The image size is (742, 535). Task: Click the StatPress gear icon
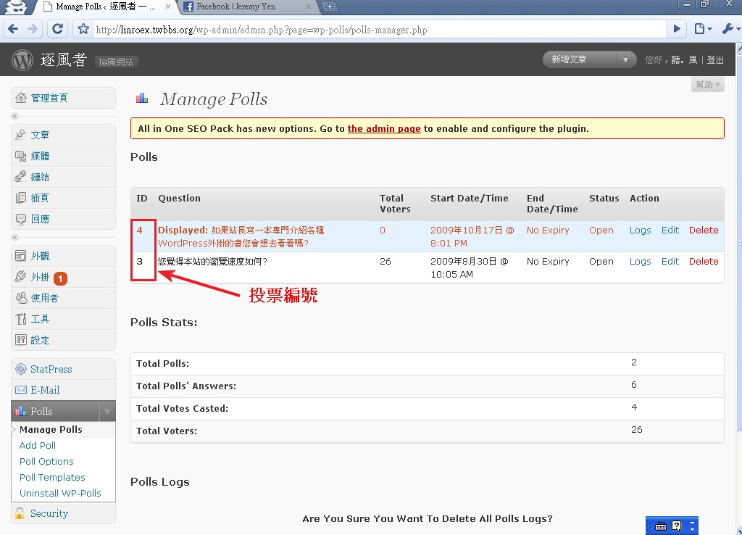(21, 369)
